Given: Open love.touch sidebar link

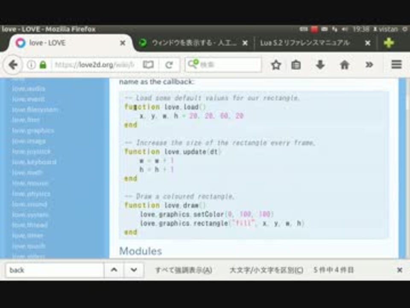Looking at the screenshot, I should pyautogui.click(x=29, y=246).
